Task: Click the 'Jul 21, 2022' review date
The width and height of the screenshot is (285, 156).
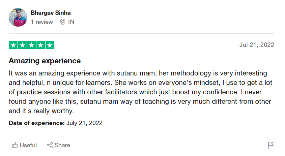Action: 257,45
